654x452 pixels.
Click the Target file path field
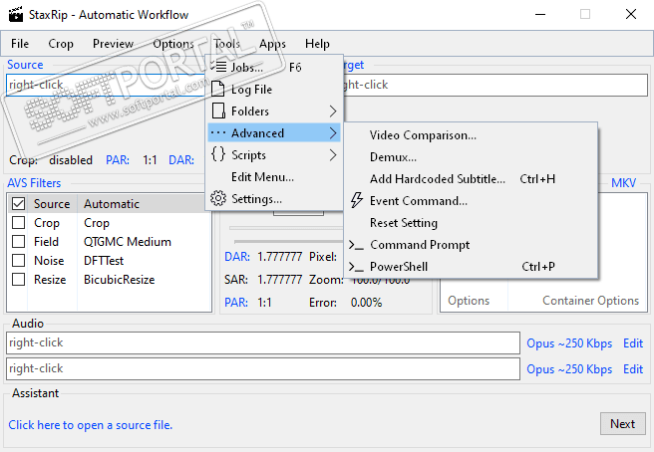(494, 85)
